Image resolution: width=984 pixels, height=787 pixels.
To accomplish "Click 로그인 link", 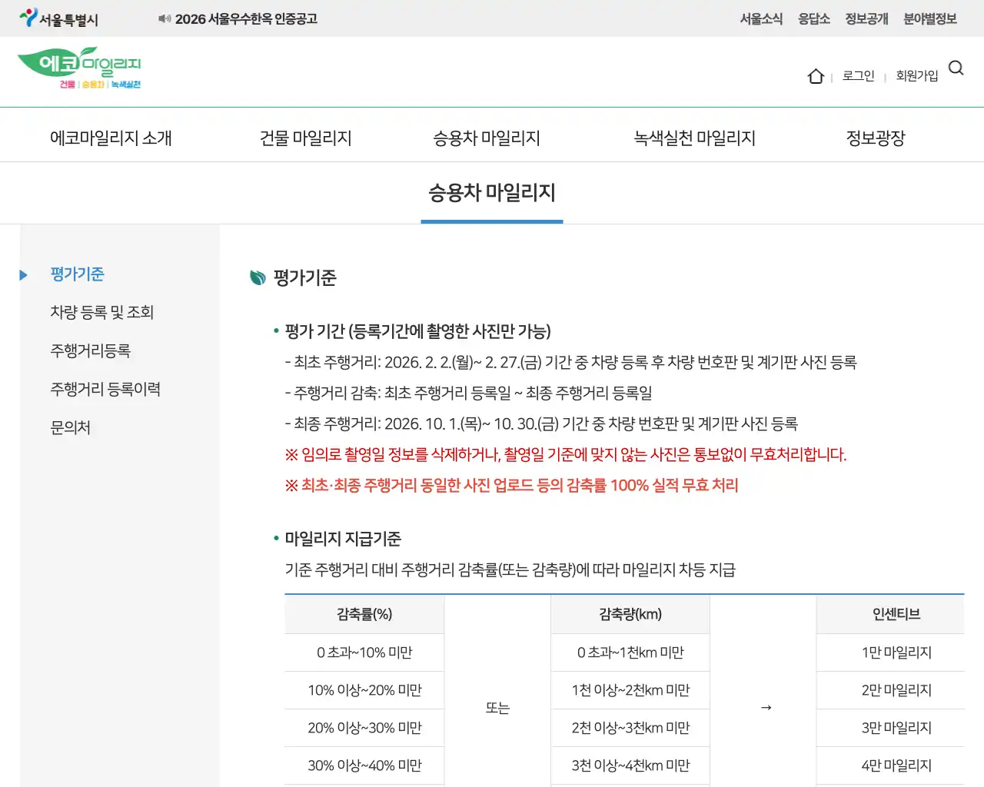I will [859, 75].
